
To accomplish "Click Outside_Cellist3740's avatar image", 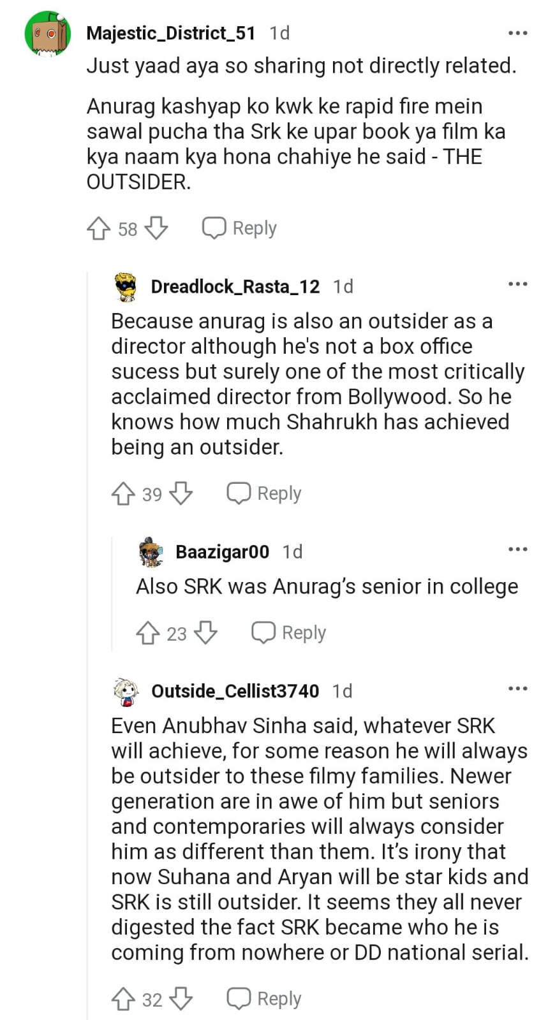I will [126, 692].
